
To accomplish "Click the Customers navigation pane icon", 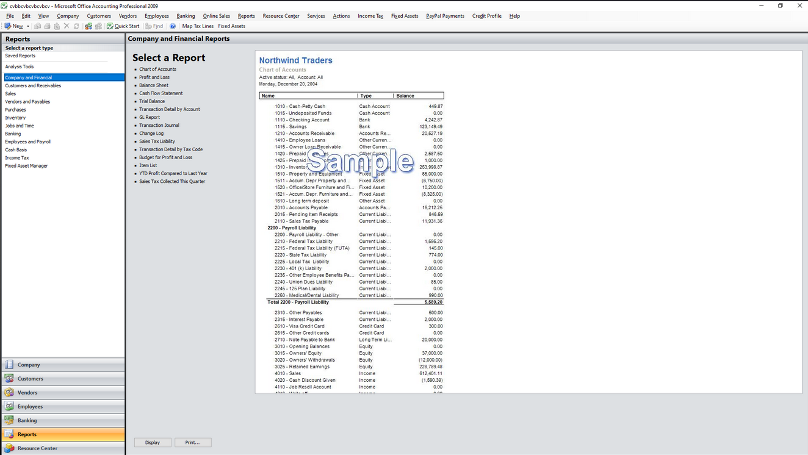I will (x=9, y=379).
